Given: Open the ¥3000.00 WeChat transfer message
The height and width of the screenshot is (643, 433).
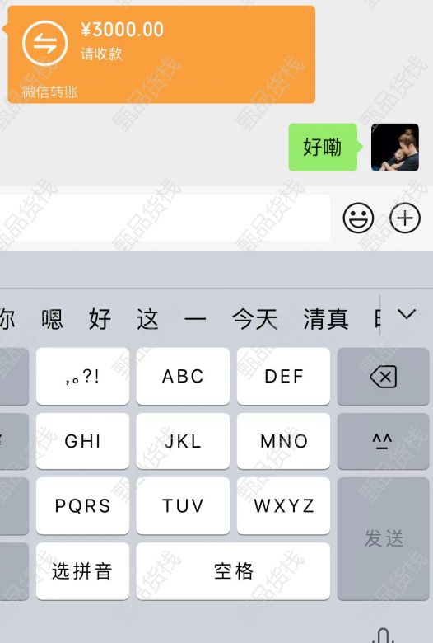Looking at the screenshot, I should click(161, 54).
